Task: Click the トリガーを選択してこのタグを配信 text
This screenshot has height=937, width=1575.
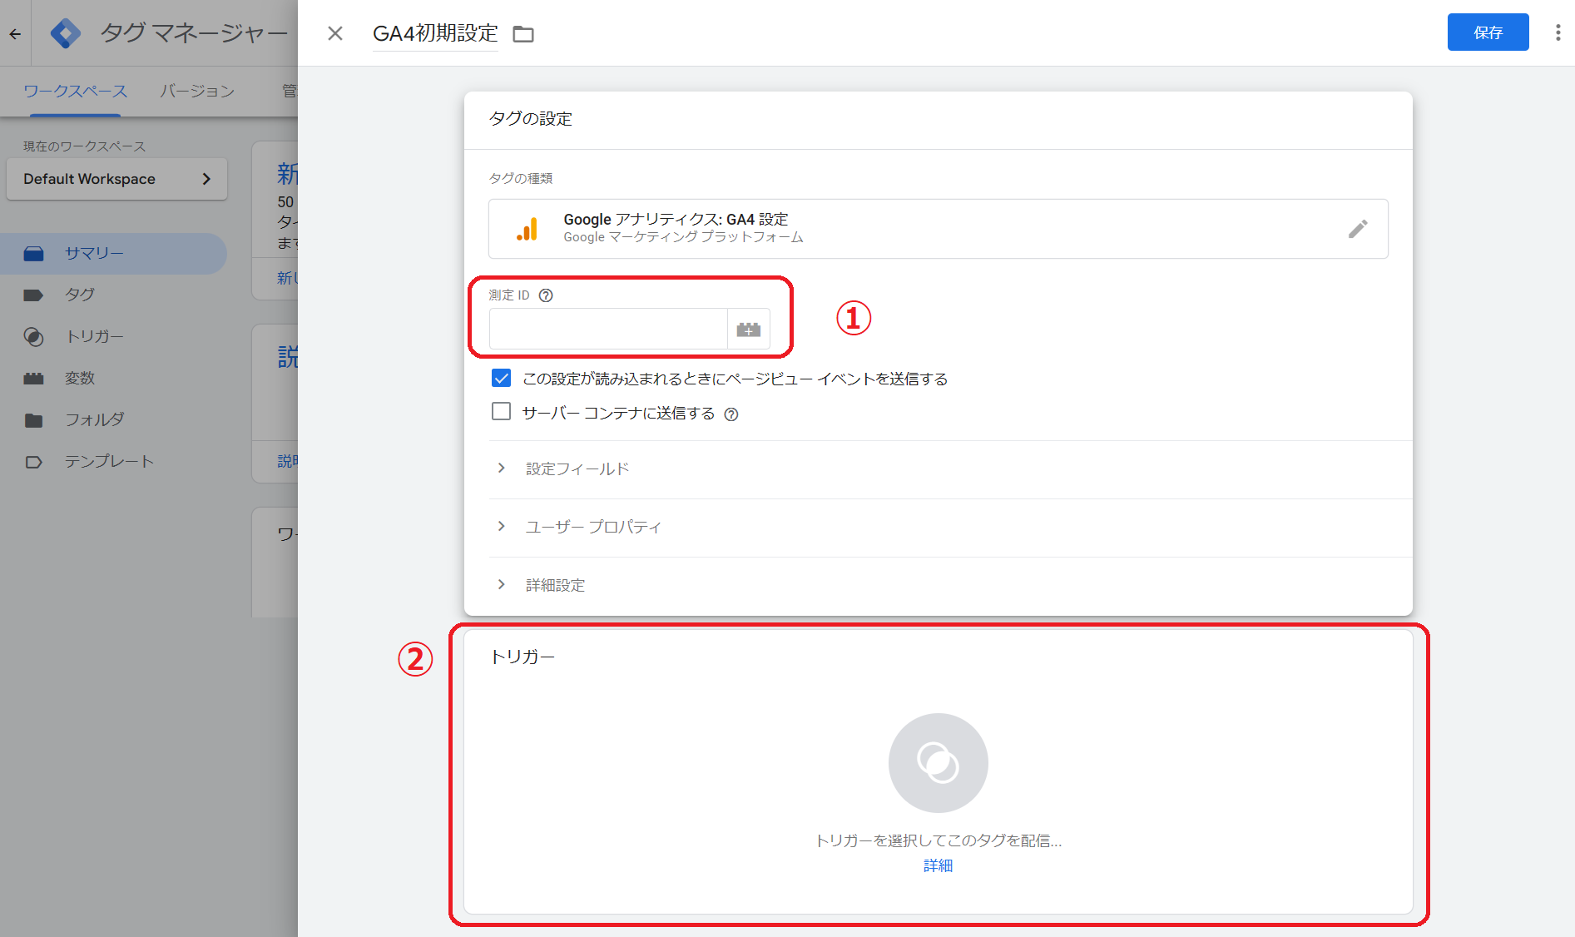Action: [938, 841]
